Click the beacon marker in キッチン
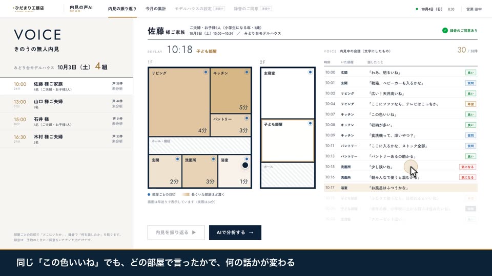 (247, 72)
